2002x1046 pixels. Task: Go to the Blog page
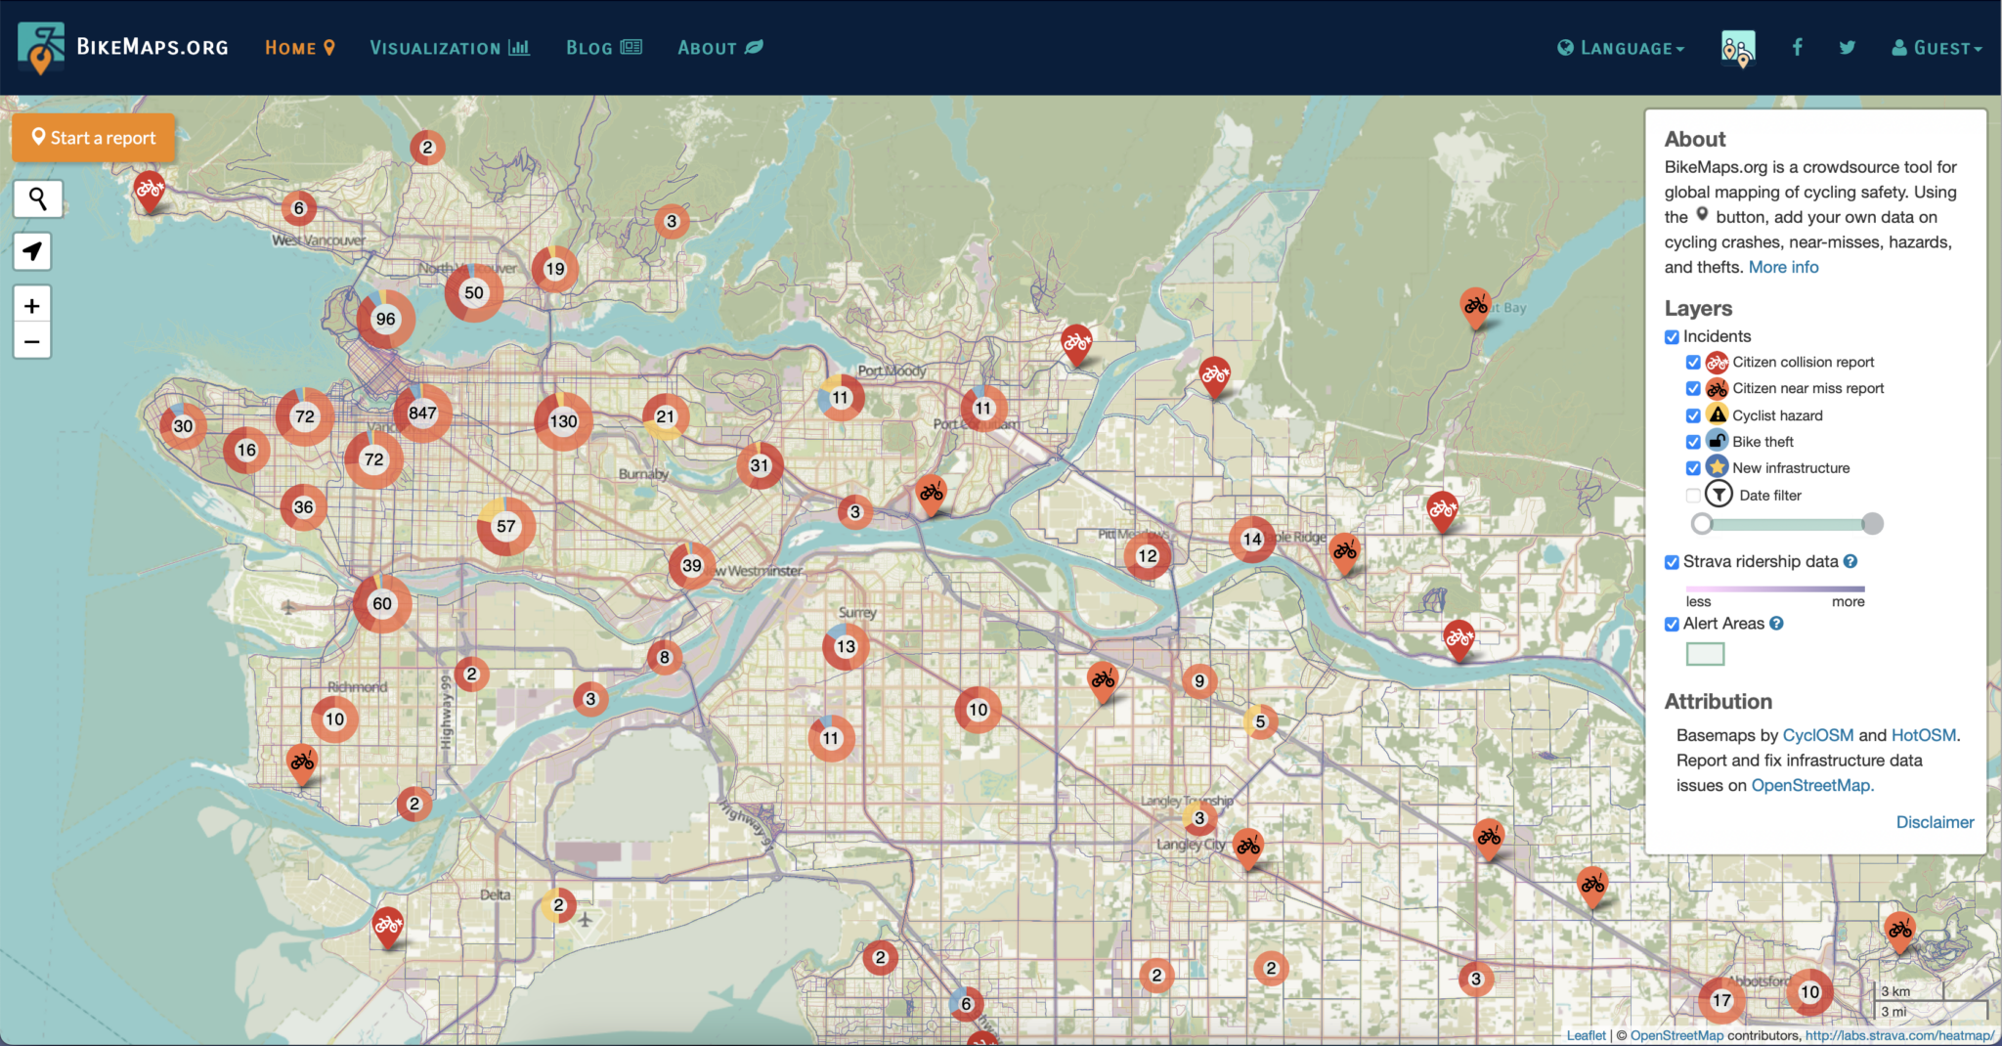(603, 48)
